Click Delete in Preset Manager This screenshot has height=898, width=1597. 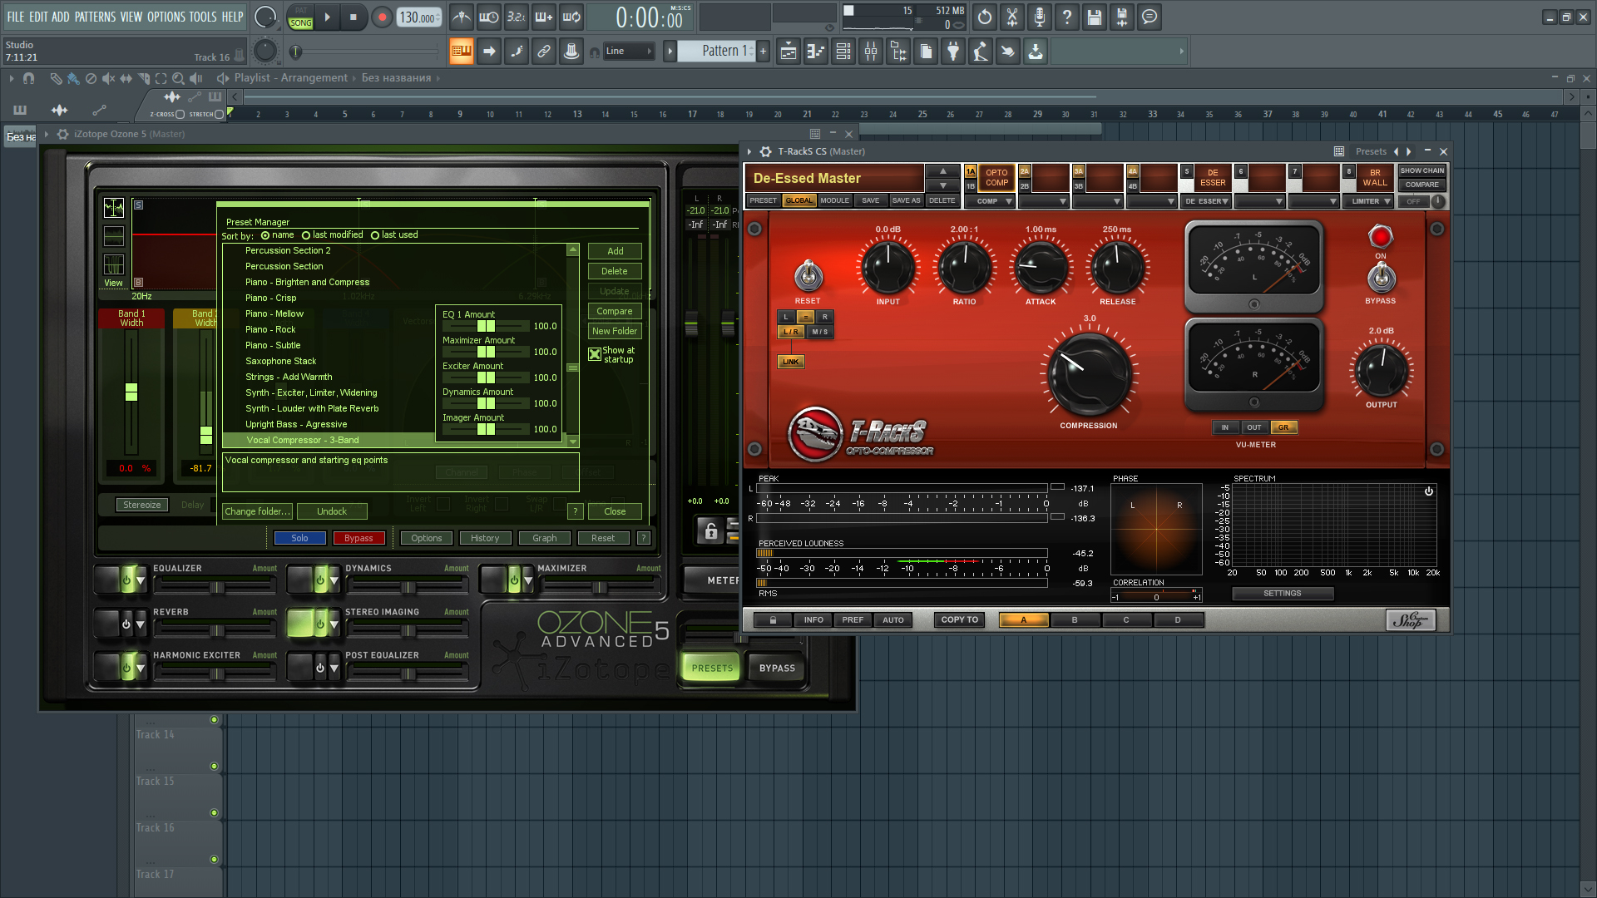pos(615,271)
